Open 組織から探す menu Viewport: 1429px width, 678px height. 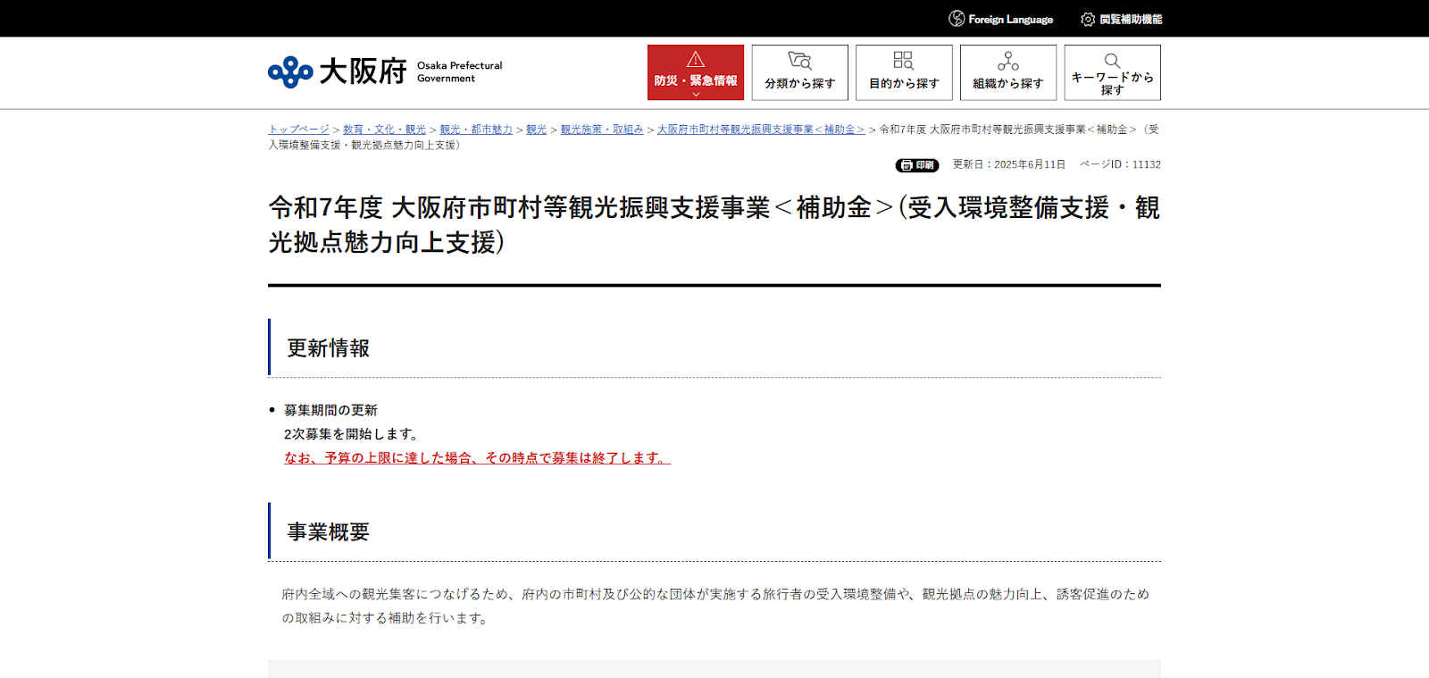[x=1008, y=72]
